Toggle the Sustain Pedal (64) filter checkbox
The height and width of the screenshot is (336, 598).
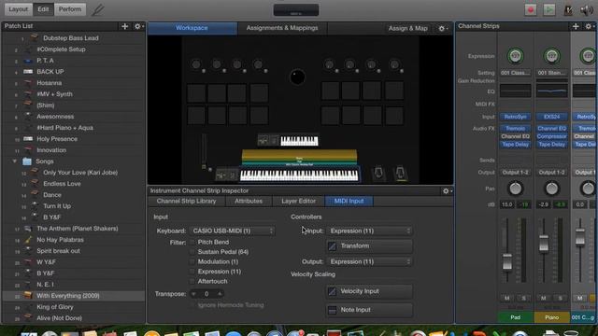(192, 252)
